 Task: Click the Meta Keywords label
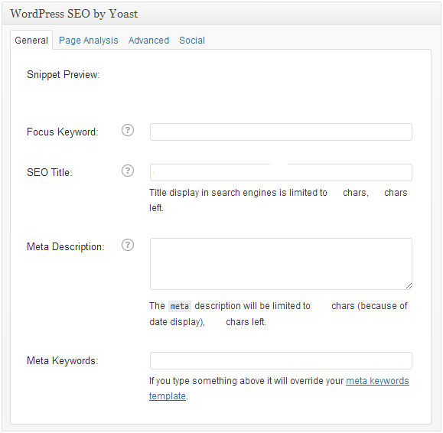[x=63, y=360]
